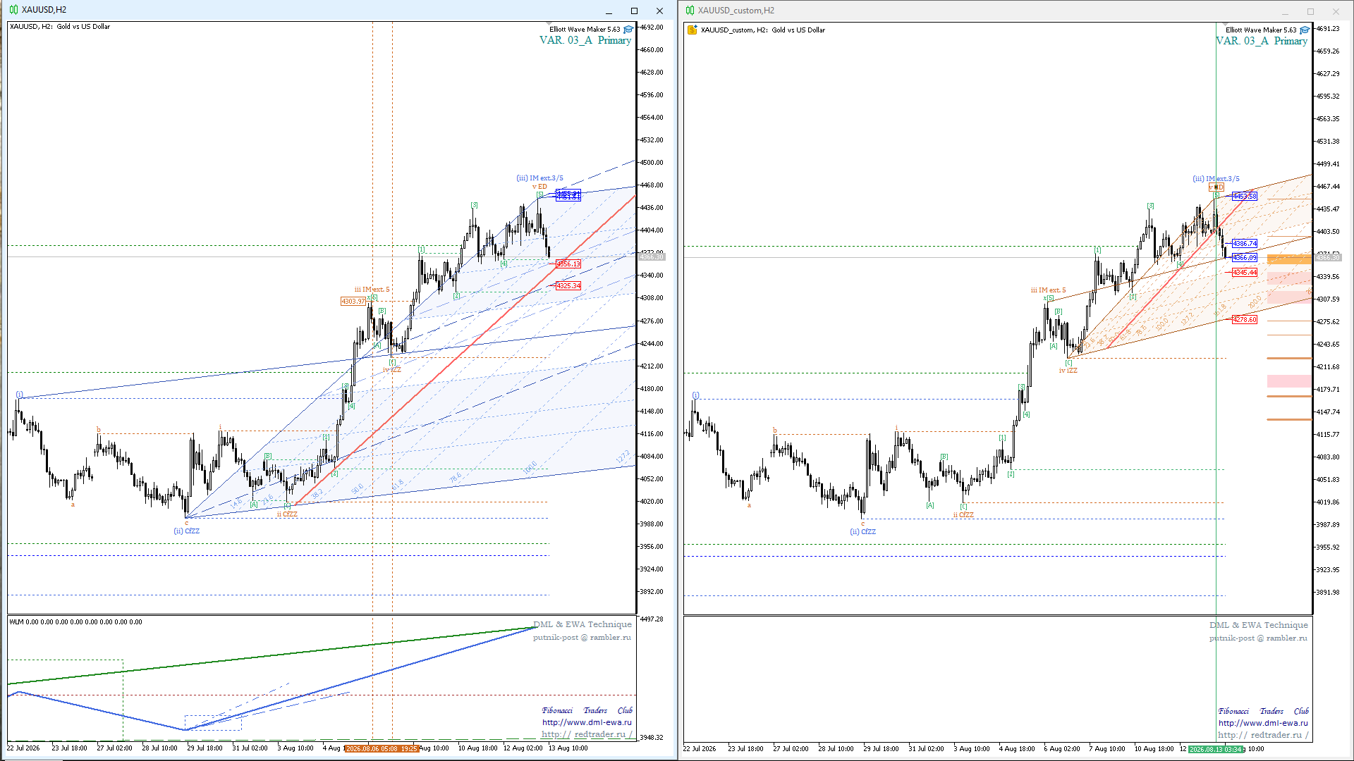The width and height of the screenshot is (1354, 761).
Task: Click the XAUUSD, H2: Gold vs US Dollar chart title
Action: [60, 27]
